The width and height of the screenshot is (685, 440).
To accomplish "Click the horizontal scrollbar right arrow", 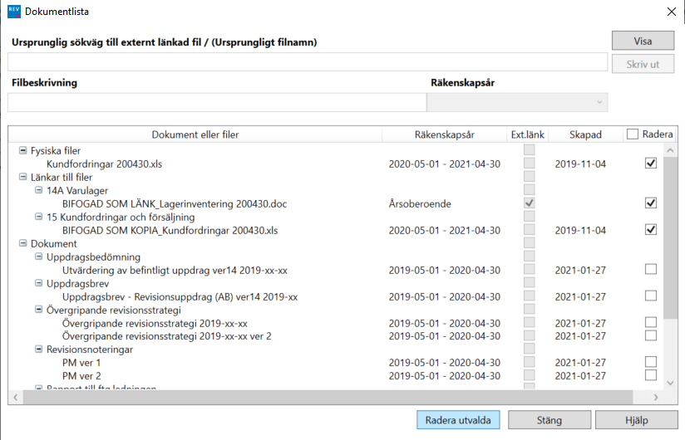I will [x=655, y=398].
